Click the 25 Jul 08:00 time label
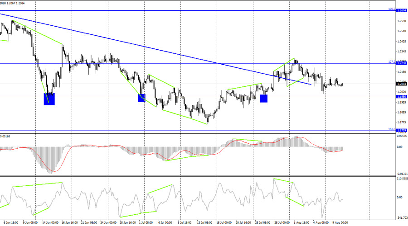Viewport: 408px width, 226px height. click(x=262, y=223)
